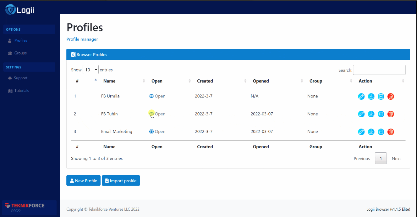Click into the Search input field
This screenshot has width=417, height=217.
coord(379,70)
